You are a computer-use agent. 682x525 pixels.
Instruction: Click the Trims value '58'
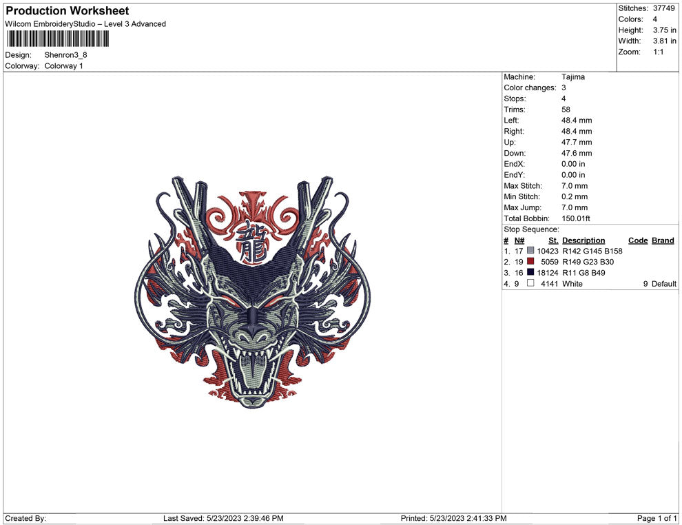point(566,110)
